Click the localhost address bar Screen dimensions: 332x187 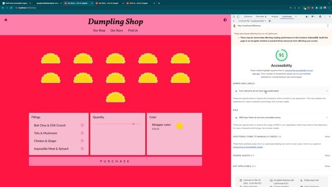[153, 8]
